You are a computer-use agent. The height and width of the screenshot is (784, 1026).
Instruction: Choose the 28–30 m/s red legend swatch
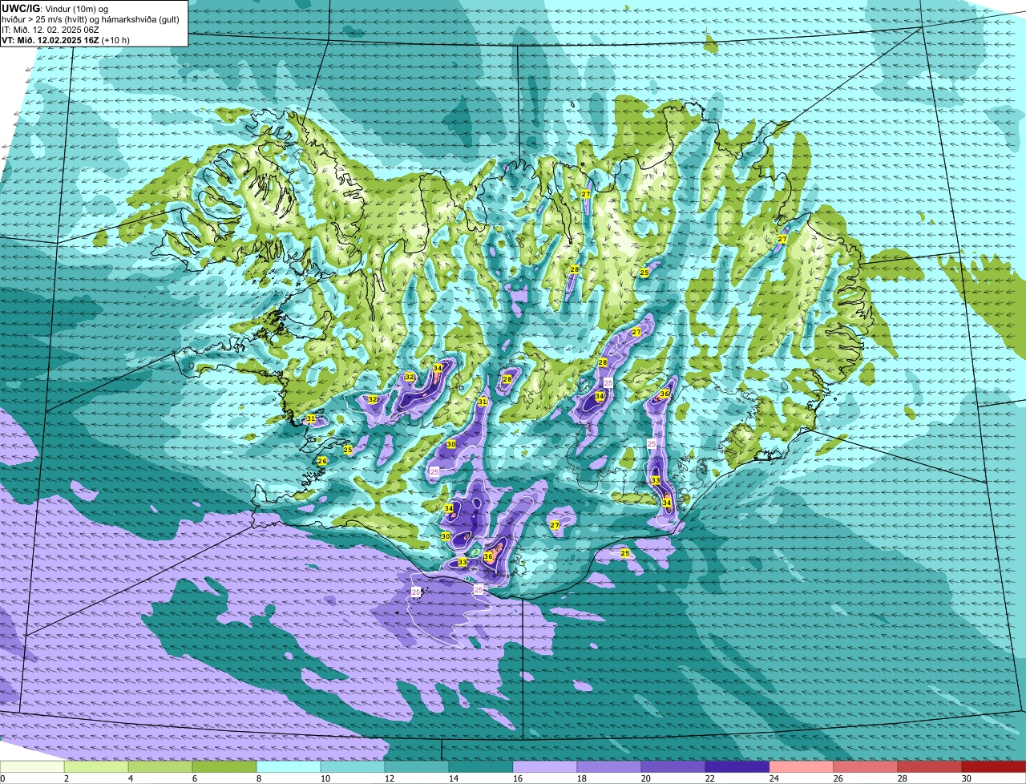[x=930, y=767]
